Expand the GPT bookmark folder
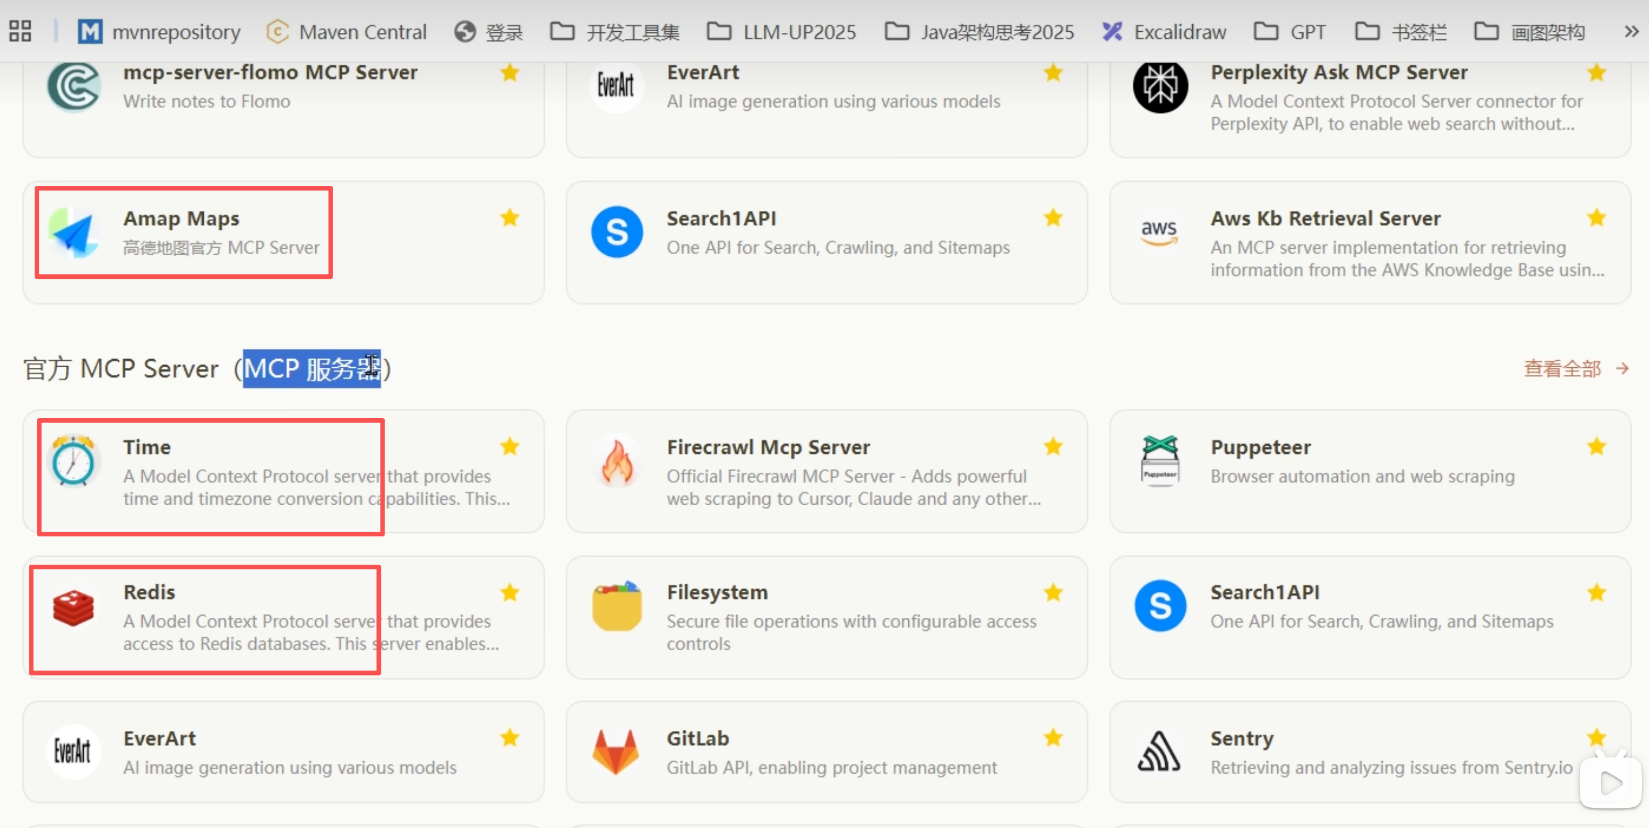The image size is (1649, 828). 1289,31
